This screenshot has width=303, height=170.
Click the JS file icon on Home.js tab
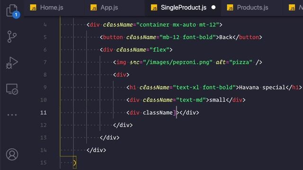[33, 8]
